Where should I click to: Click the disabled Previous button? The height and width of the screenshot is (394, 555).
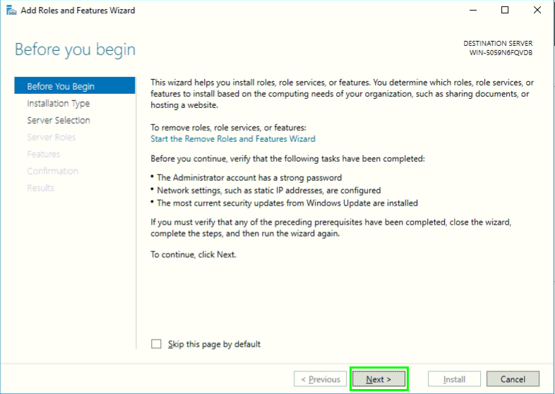[x=320, y=379]
